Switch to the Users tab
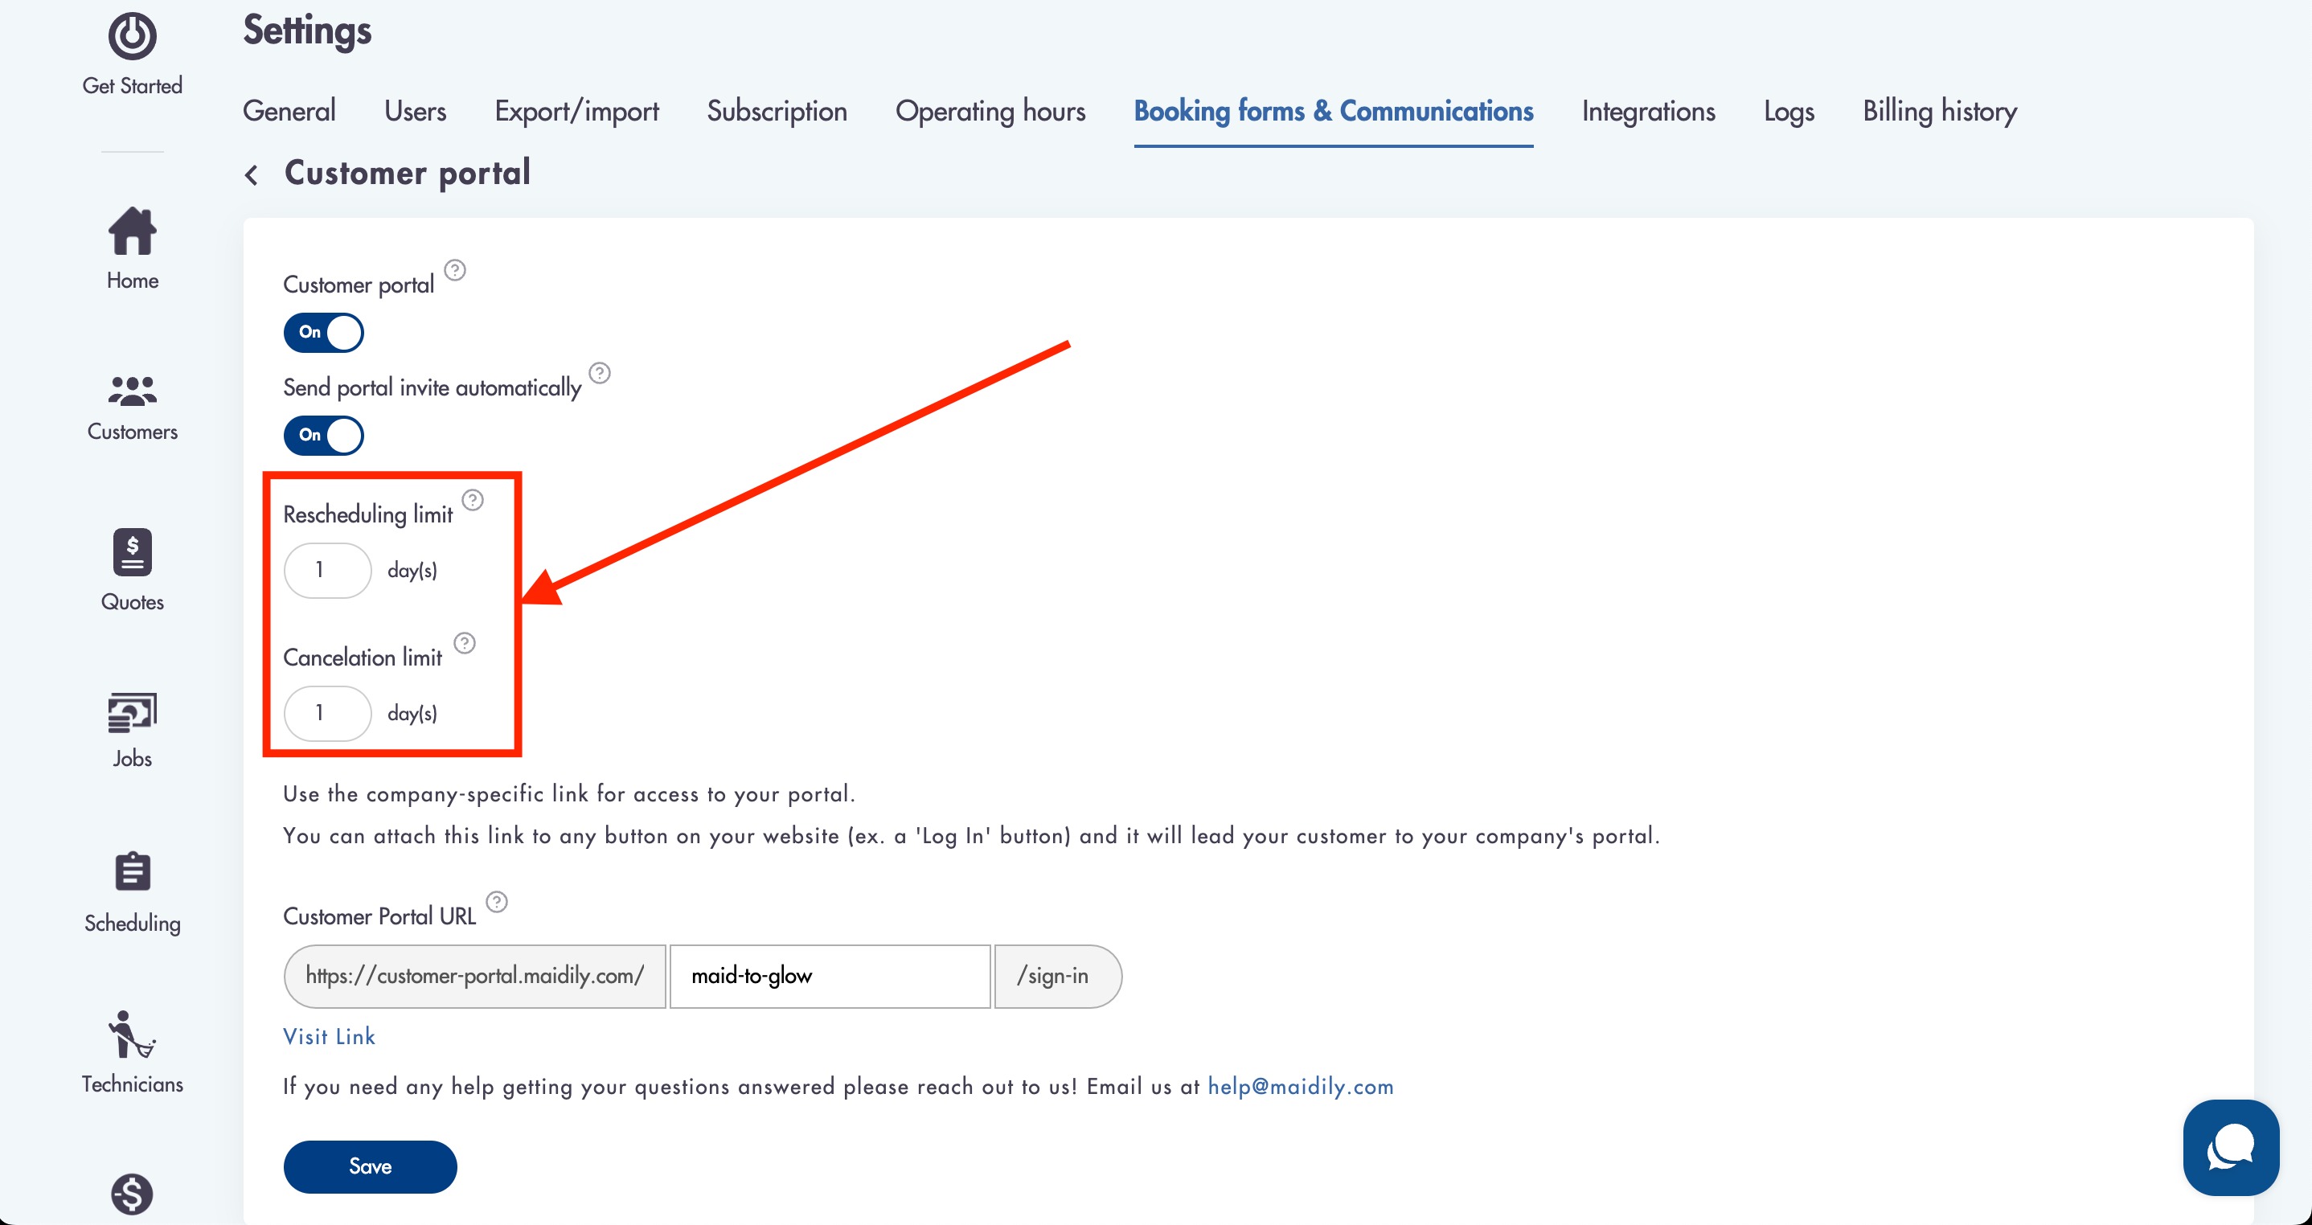This screenshot has height=1225, width=2312. tap(415, 111)
